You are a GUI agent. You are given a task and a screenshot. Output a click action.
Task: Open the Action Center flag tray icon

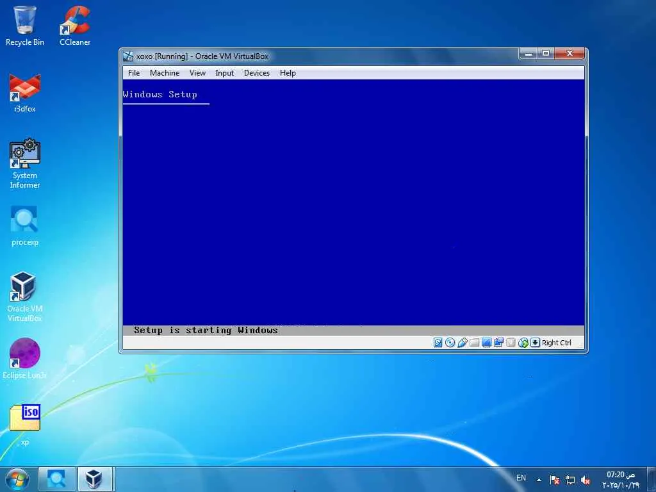point(554,480)
